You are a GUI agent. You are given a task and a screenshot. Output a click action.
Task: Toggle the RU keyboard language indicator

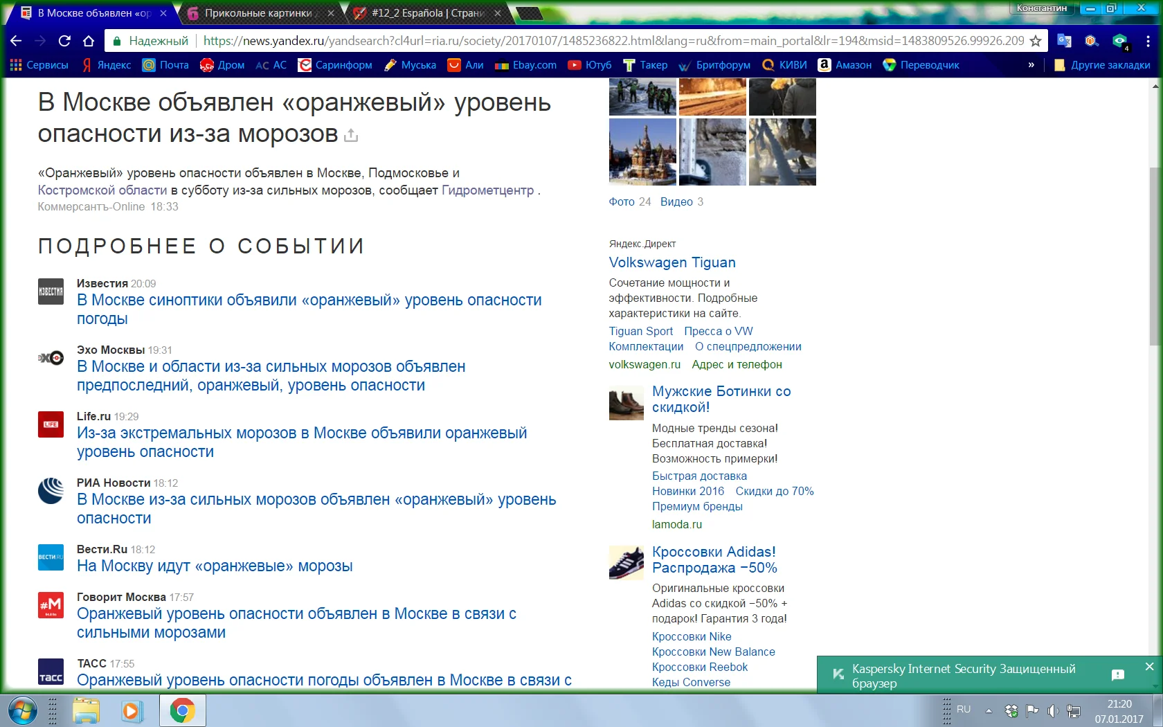point(964,710)
